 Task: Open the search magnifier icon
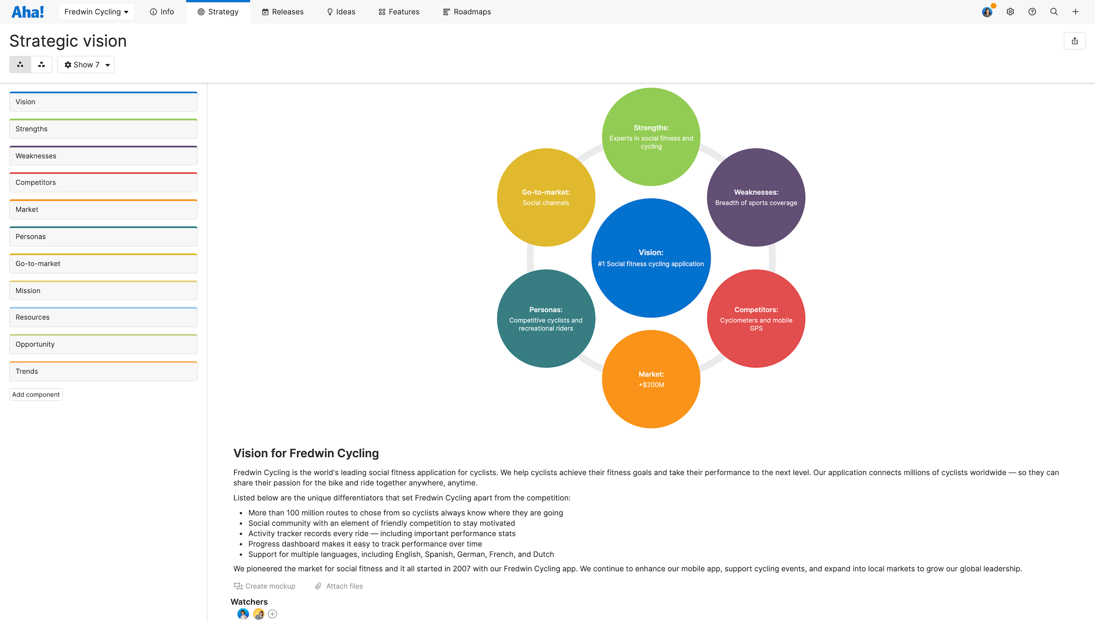tap(1054, 12)
